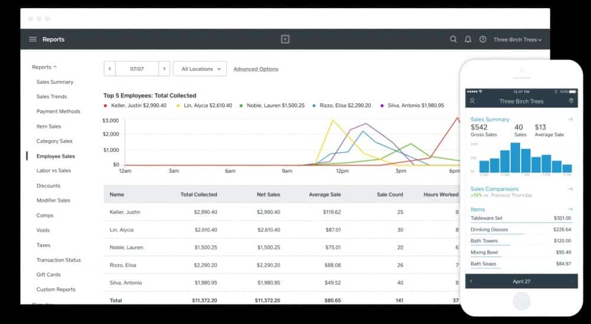Viewport: 591px width, 324px height.
Task: Sort by Sale Count column header
Action: pos(390,195)
